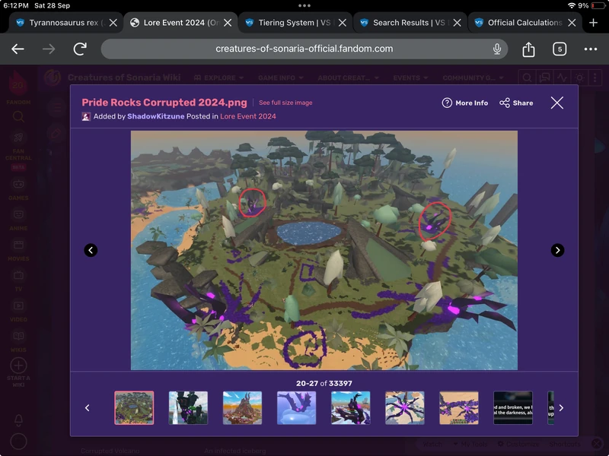The height and width of the screenshot is (456, 609).
Task: Open the Movies section in sidebar
Action: point(18,250)
